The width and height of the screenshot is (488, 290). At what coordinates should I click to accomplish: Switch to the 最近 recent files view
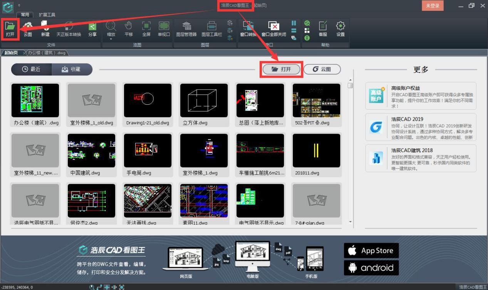31,69
